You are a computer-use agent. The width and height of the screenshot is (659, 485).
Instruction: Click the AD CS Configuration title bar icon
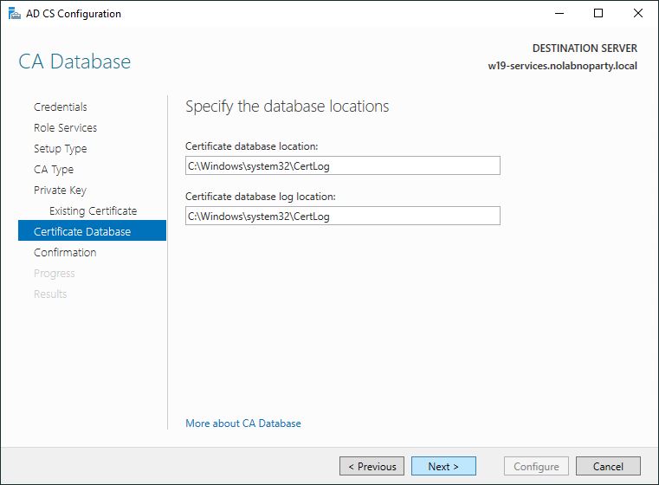15,14
